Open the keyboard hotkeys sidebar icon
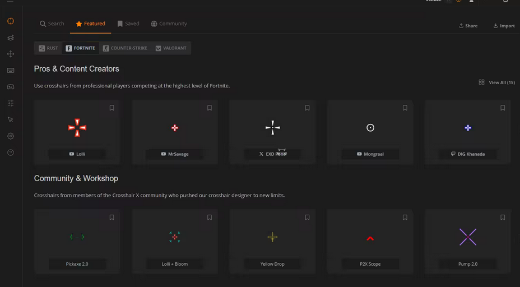The height and width of the screenshot is (287, 520). click(x=11, y=71)
